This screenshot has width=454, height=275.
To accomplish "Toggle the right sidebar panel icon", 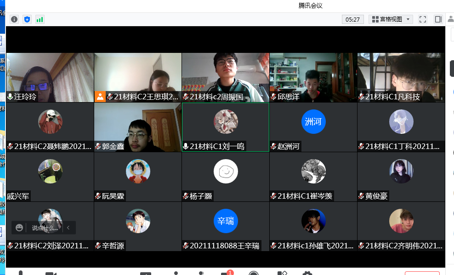I will (x=438, y=19).
